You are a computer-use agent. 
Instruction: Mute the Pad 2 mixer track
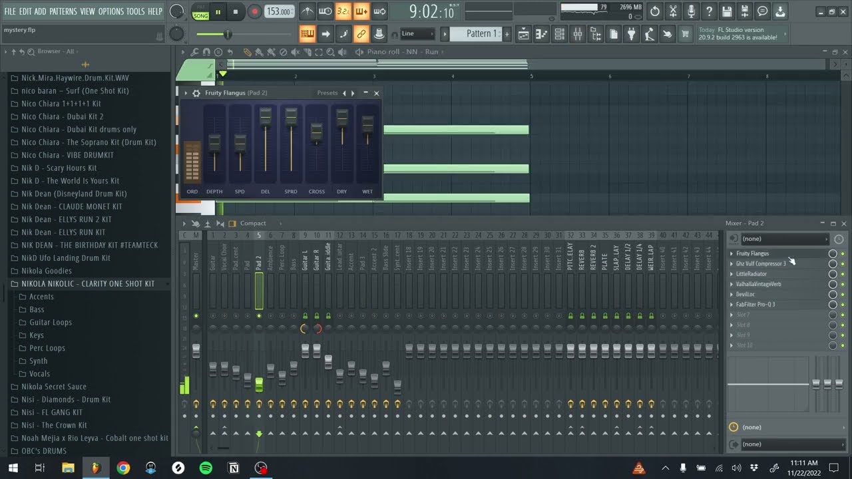[x=259, y=315]
